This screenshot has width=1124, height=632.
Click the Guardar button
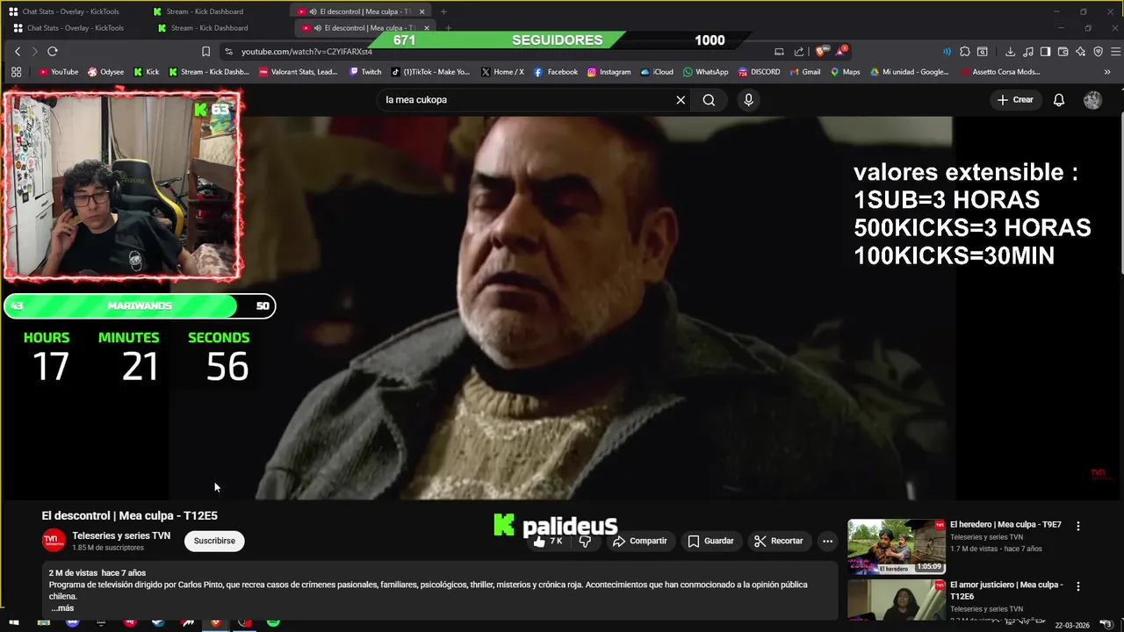coord(710,541)
